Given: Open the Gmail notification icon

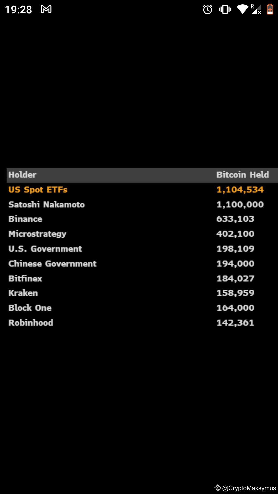Looking at the screenshot, I should tap(46, 9).
